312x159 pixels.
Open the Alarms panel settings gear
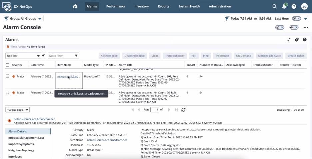point(297,40)
